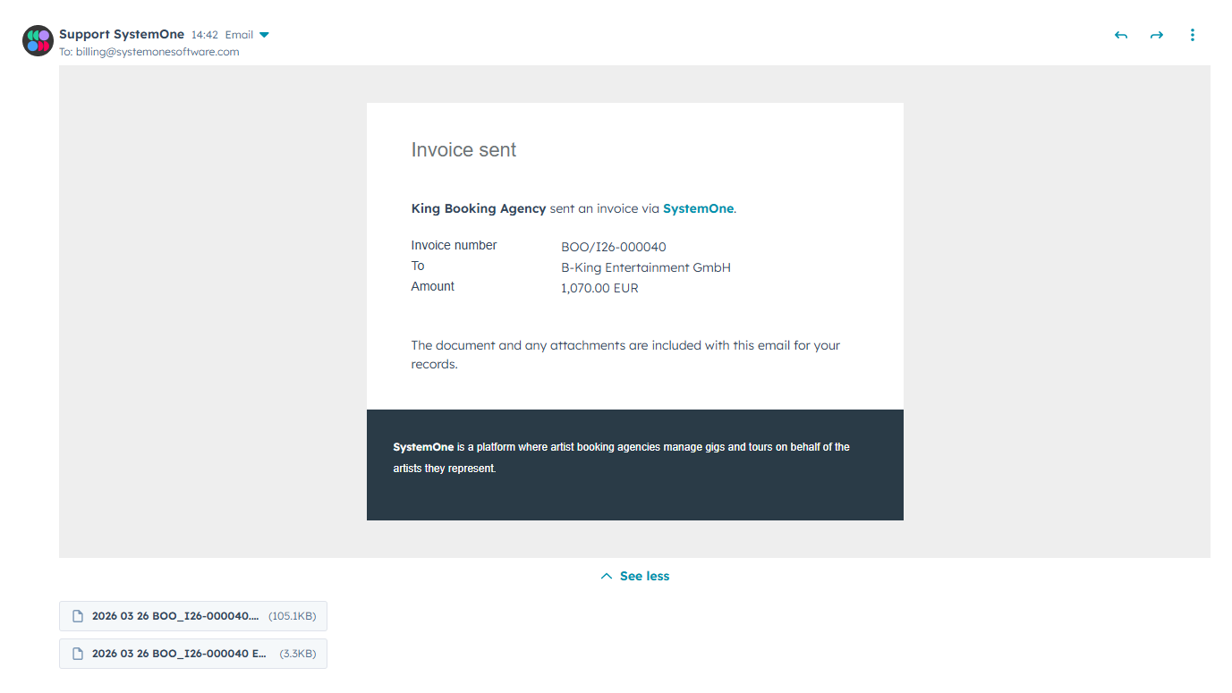Click the Invoice number label
The width and height of the screenshot is (1232, 693).
point(454,245)
